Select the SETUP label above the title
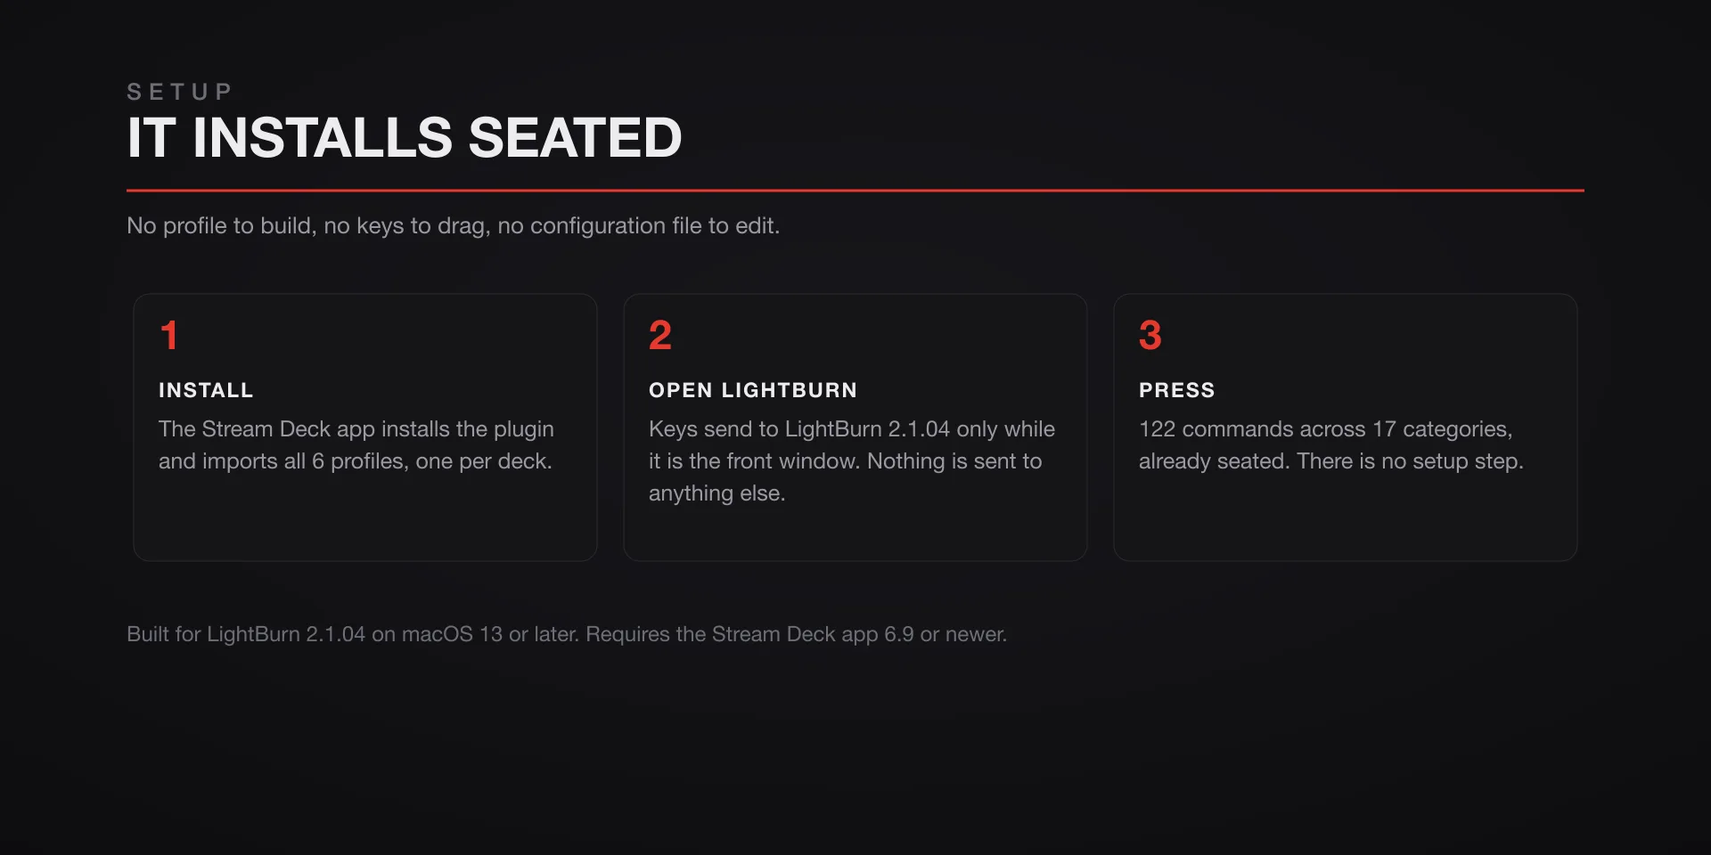Screen dimensions: 1711x855 click(179, 92)
